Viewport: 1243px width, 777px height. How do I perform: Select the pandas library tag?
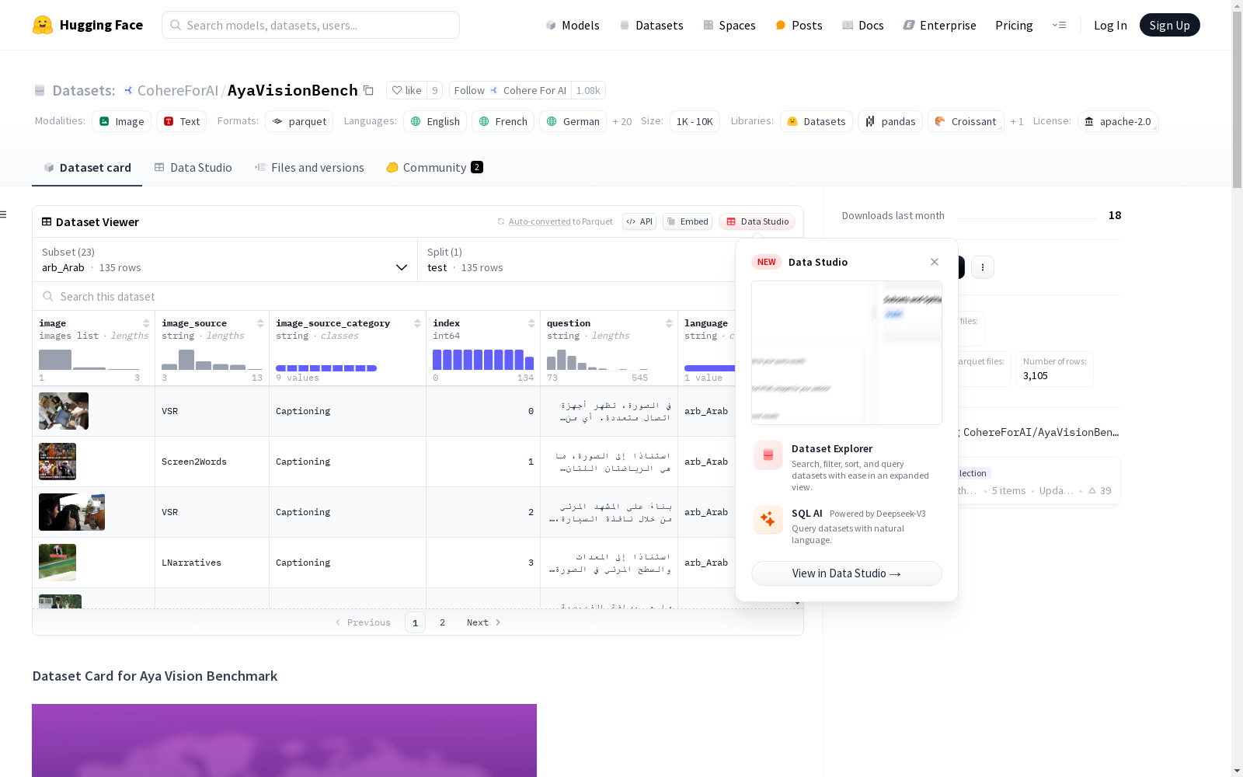890,121
